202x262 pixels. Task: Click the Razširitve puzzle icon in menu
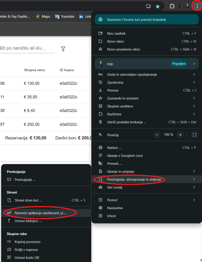pyautogui.click(x=100, y=114)
